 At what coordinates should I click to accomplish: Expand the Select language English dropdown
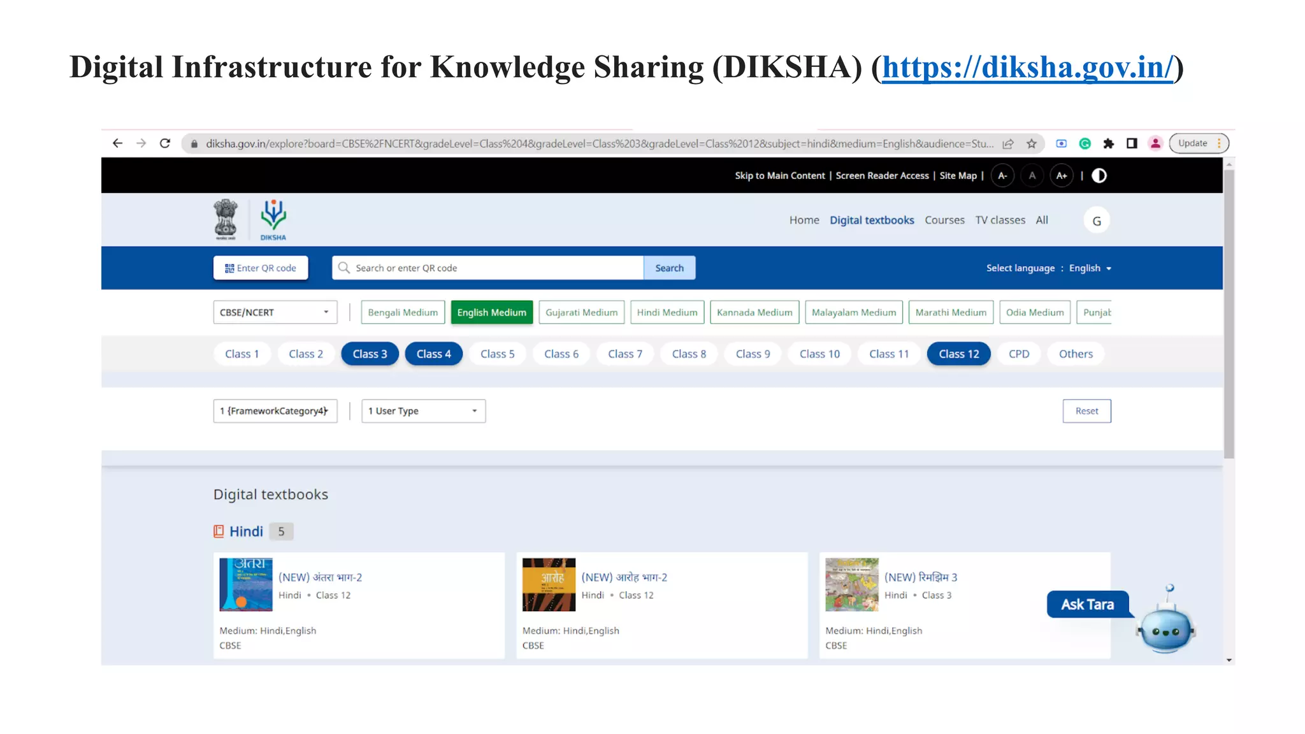click(x=1090, y=268)
